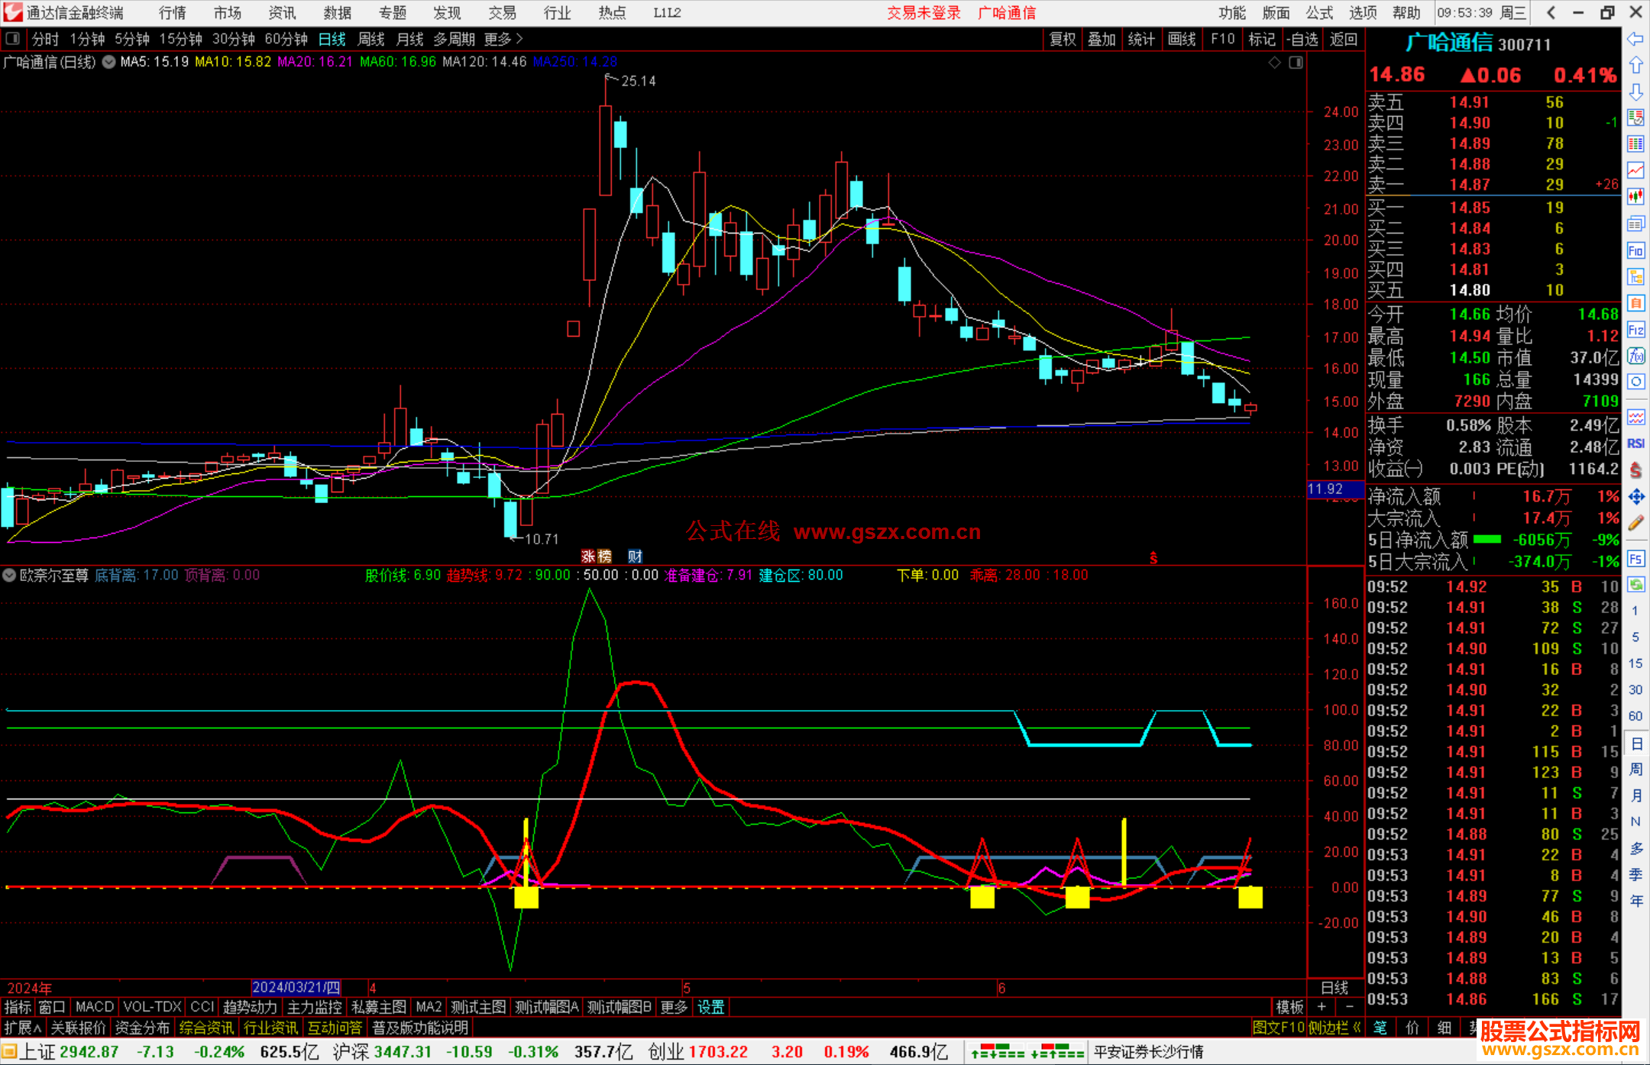
Task: Click the candlestick chart sidebar icon
Action: [x=1635, y=197]
